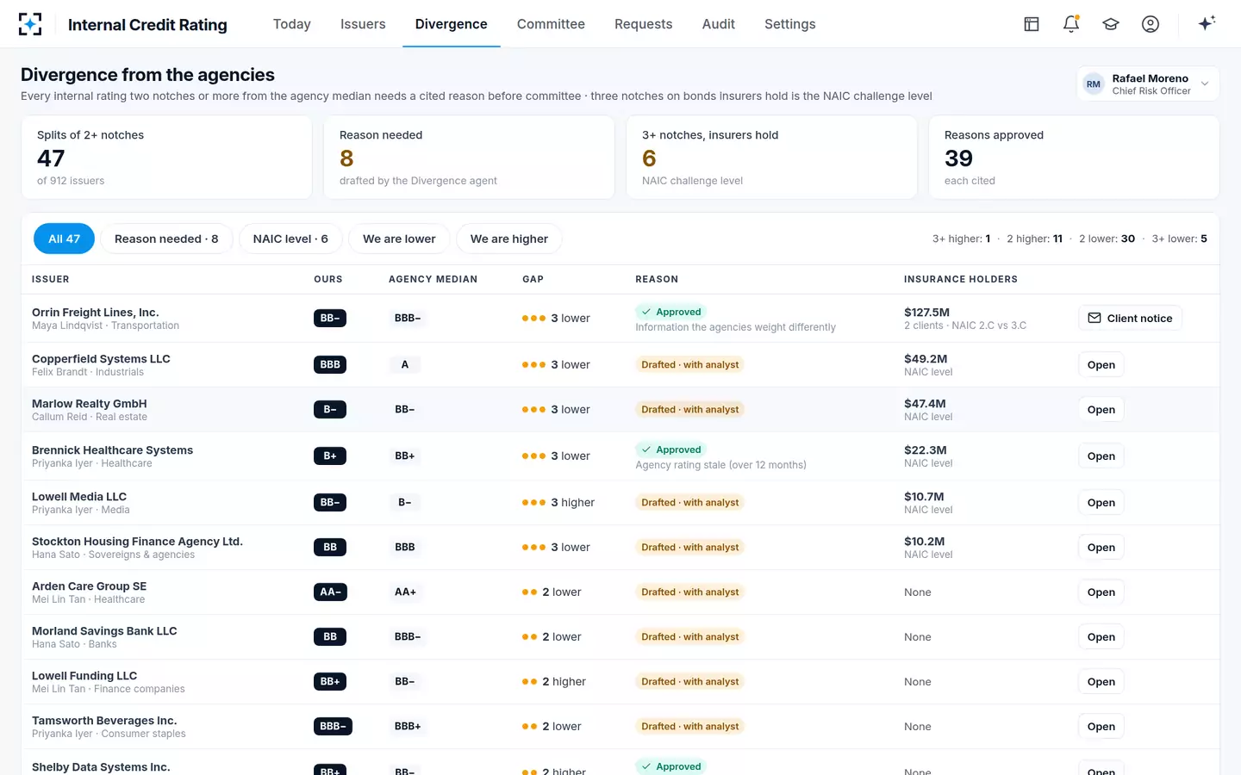Go to the Issuers tab
Image resolution: width=1241 pixels, height=775 pixels.
[363, 24]
